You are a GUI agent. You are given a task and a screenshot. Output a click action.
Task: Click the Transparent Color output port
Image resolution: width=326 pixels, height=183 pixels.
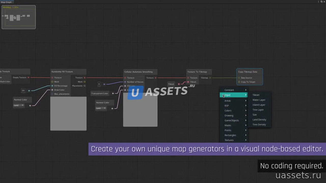click(x=113, y=94)
